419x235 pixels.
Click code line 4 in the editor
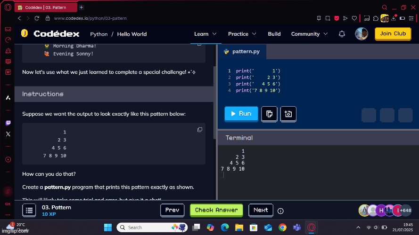tap(258, 90)
